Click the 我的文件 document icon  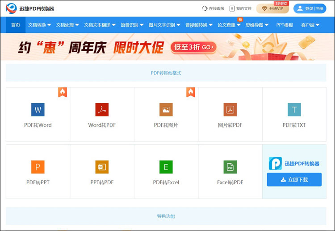(x=232, y=8)
